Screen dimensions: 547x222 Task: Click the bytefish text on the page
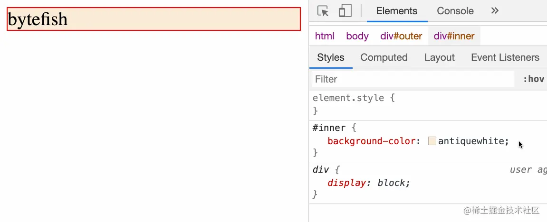[38, 19]
